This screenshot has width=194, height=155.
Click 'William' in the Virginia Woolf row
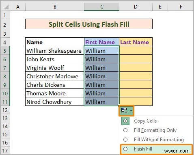(101, 68)
